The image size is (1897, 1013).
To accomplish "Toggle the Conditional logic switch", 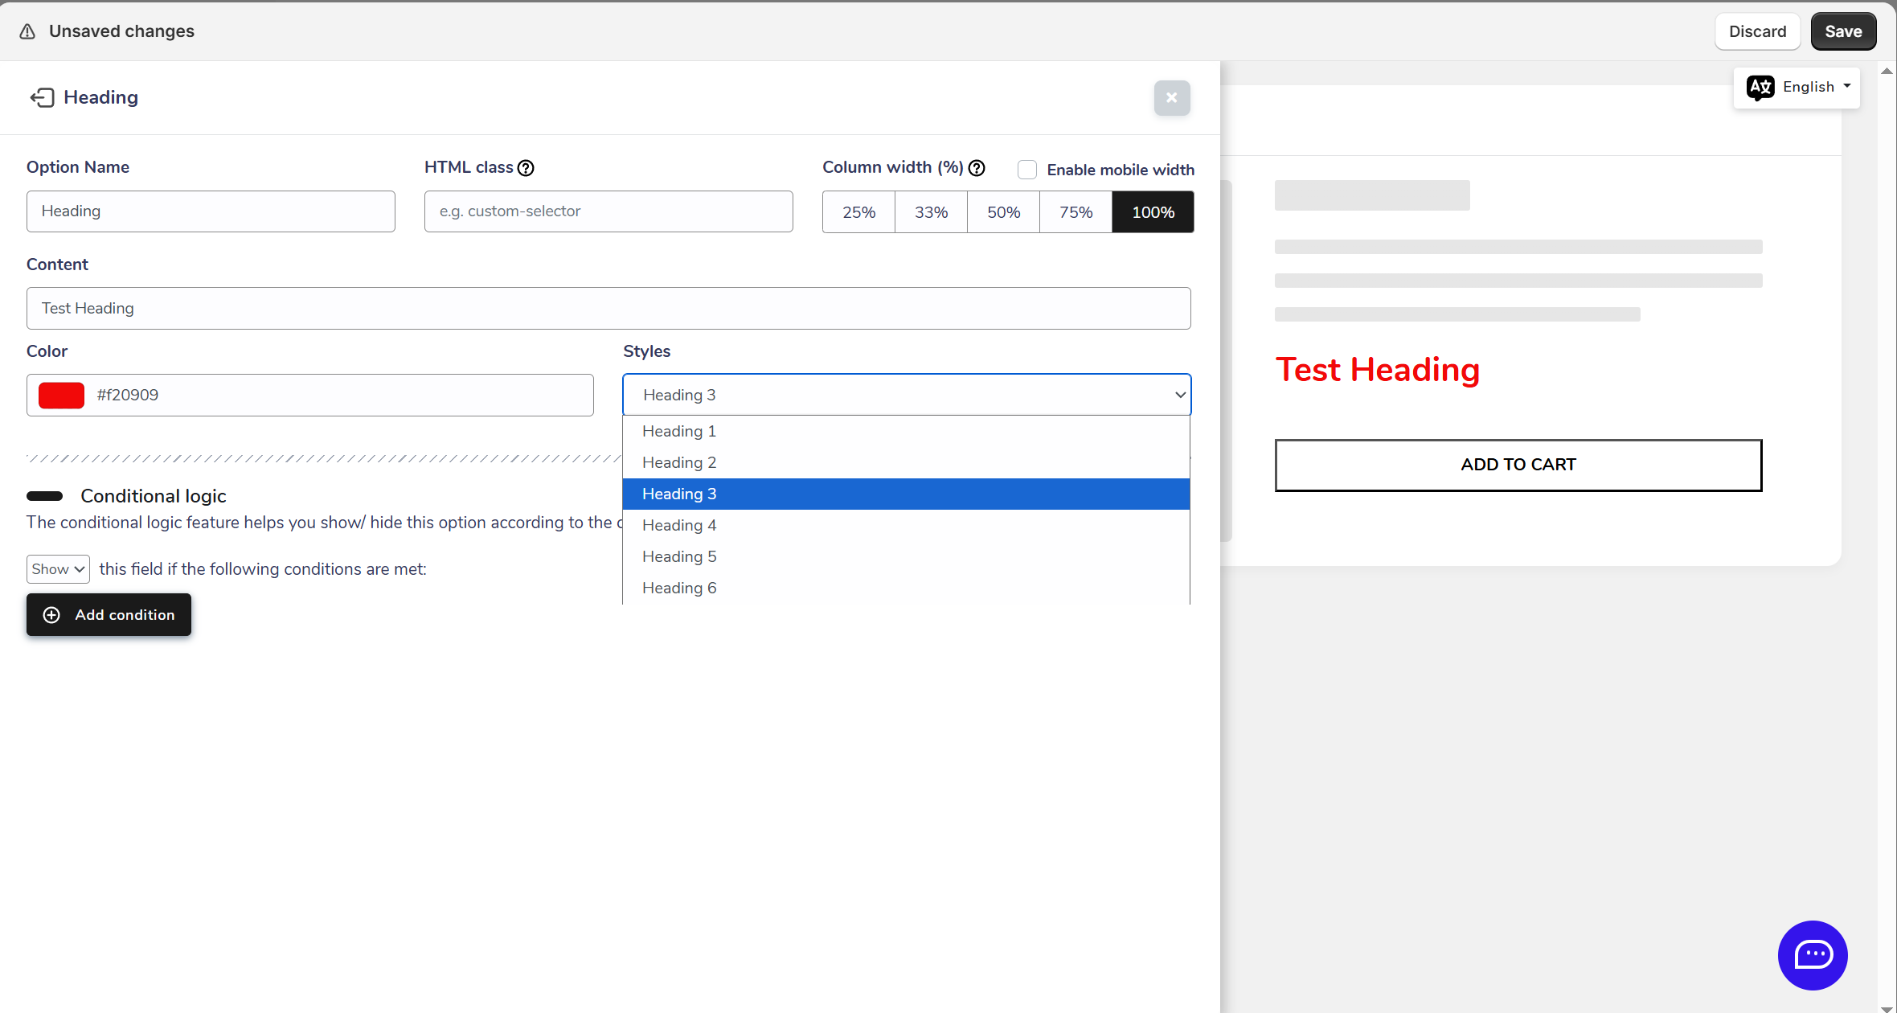I will 45,496.
